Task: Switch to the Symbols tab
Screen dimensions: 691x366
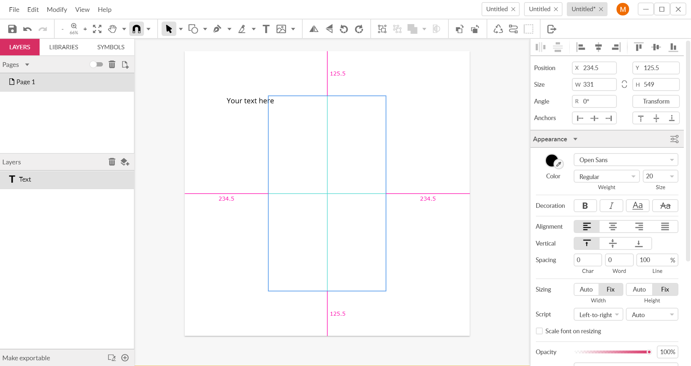Action: click(111, 47)
